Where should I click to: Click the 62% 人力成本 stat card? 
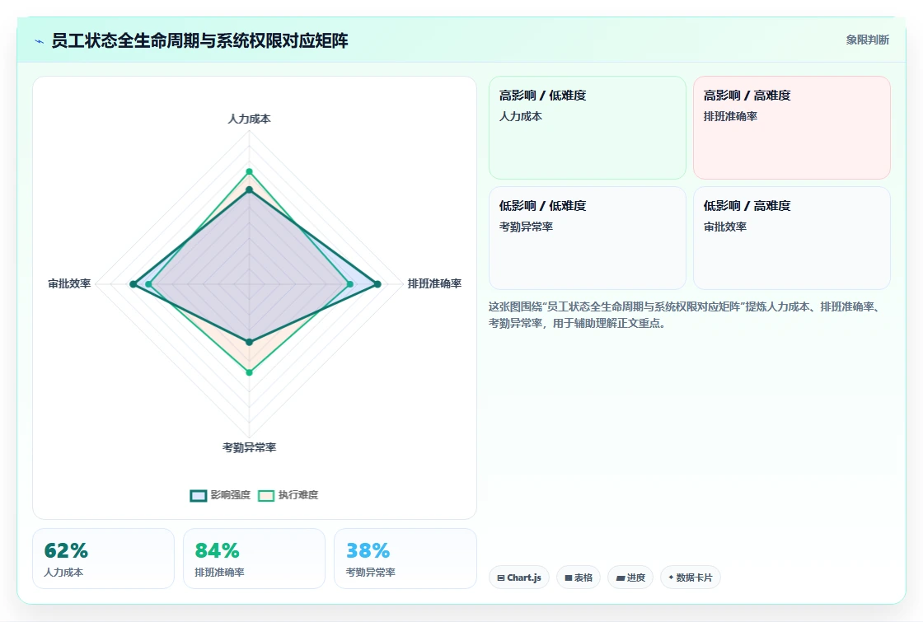pyautogui.click(x=104, y=559)
